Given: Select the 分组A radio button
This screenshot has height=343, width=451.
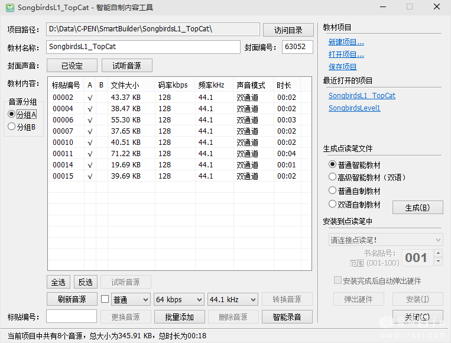Looking at the screenshot, I should (x=12, y=114).
